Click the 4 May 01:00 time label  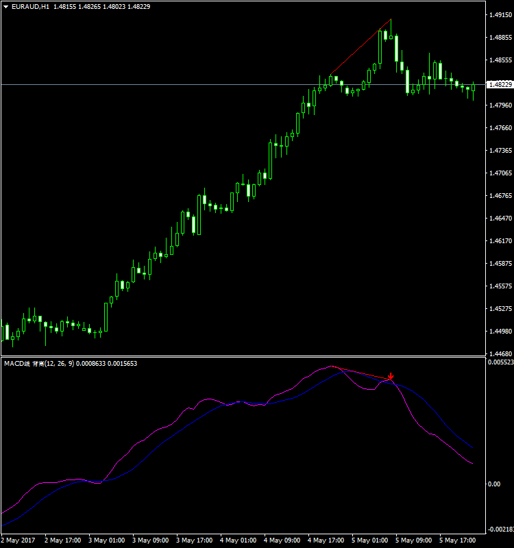pos(238,540)
